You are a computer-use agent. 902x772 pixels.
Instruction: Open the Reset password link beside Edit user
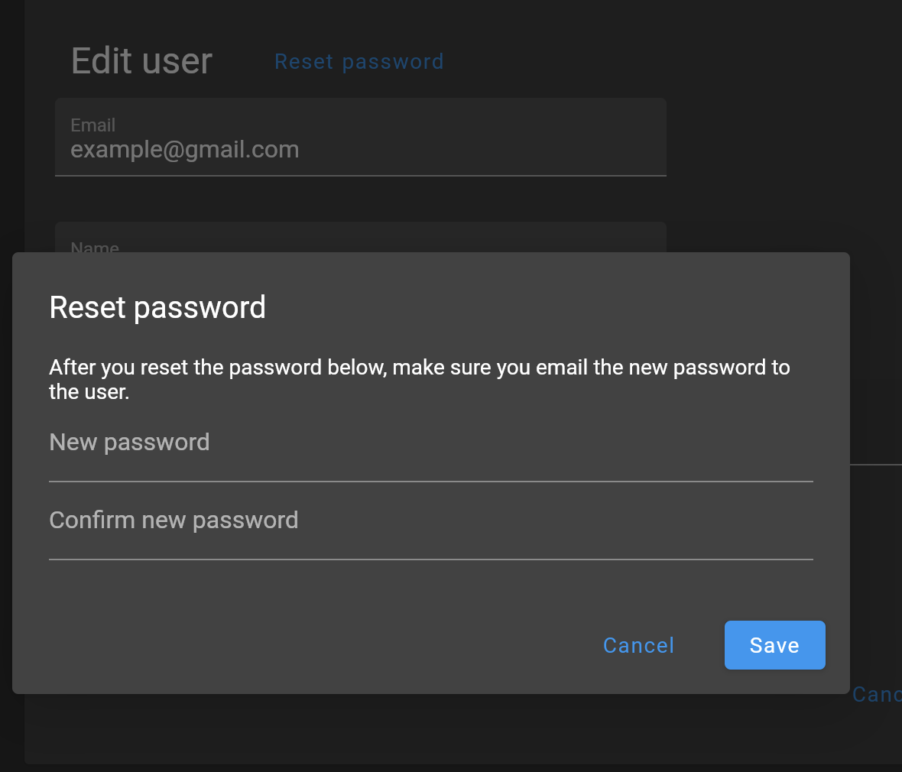[359, 62]
